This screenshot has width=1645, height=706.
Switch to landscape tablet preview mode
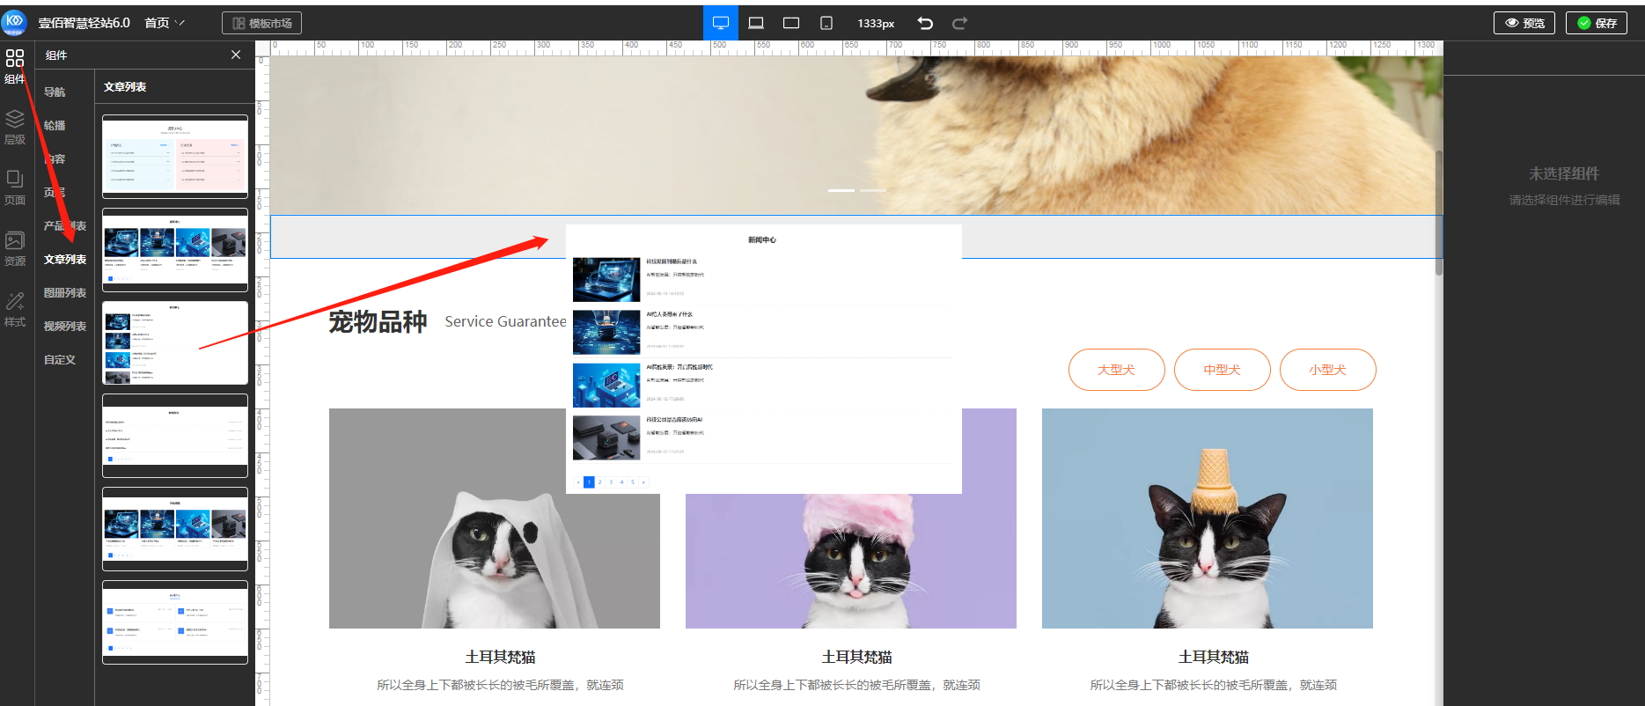(x=791, y=23)
